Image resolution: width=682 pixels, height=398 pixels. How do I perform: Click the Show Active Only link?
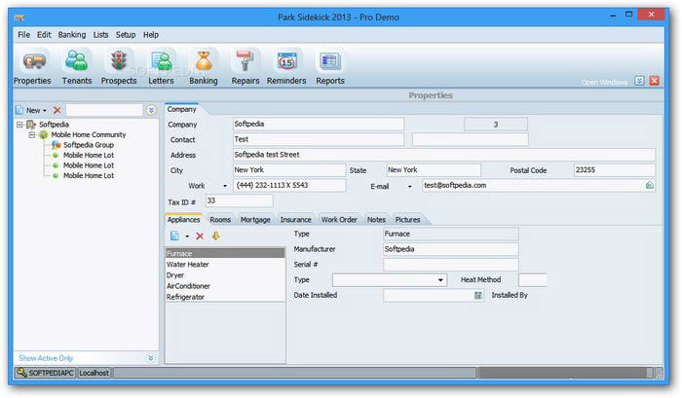[x=46, y=358]
